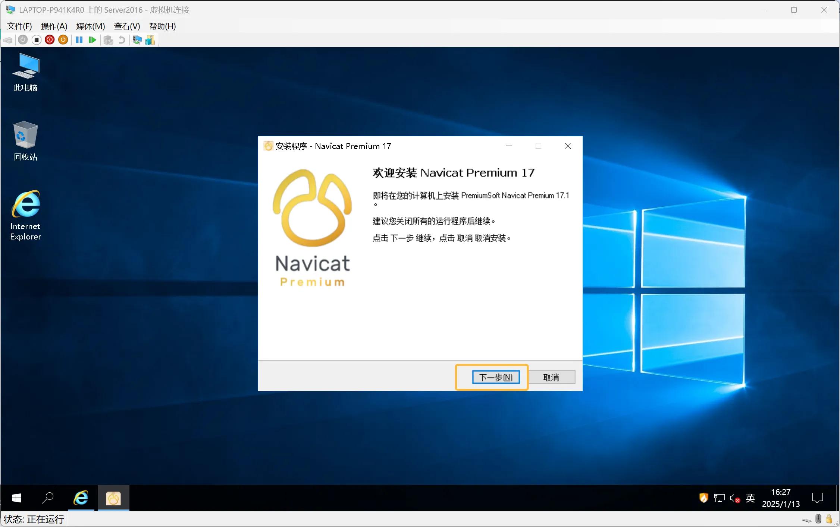Click the red Shut Down icon
Viewport: 840px width, 527px height.
click(x=50, y=40)
